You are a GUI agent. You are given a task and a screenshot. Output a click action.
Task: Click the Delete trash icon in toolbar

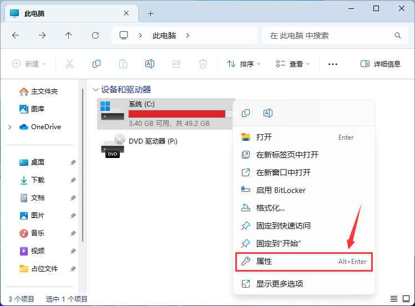tap(203, 64)
